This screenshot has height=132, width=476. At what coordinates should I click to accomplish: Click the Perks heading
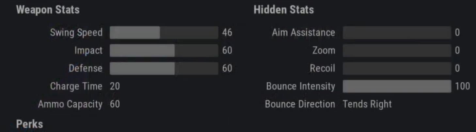pos(29,124)
